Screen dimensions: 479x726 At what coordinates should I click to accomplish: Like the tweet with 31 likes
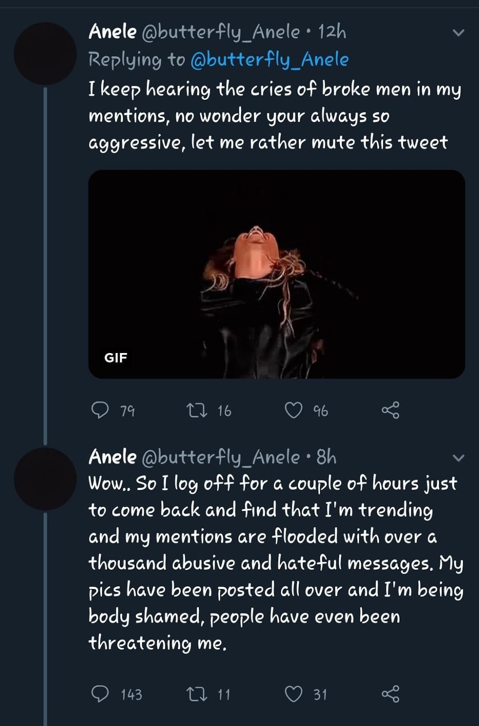(x=293, y=694)
